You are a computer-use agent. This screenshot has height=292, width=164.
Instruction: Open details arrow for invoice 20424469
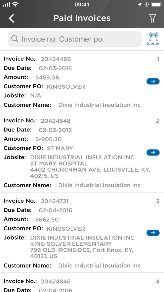153,81
